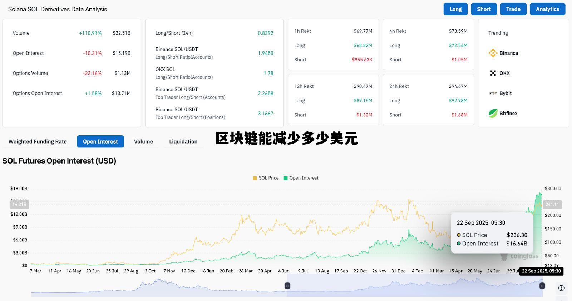The width and height of the screenshot is (572, 301).
Task: Click the left handle of the range slider
Action: pos(287,286)
